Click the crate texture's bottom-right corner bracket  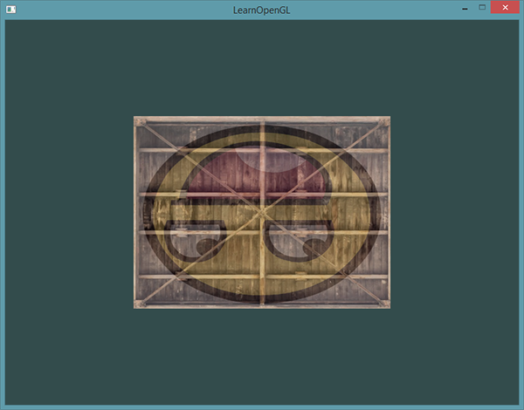tap(385, 303)
